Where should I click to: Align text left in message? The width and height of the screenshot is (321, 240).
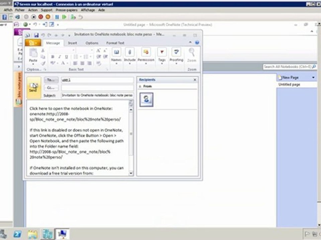(75, 63)
